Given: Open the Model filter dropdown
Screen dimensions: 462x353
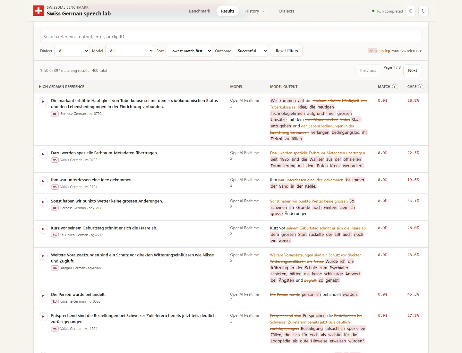Looking at the screenshot, I should (130, 51).
